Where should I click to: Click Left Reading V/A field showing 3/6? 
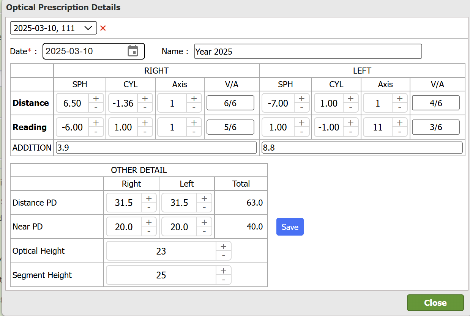(436, 127)
